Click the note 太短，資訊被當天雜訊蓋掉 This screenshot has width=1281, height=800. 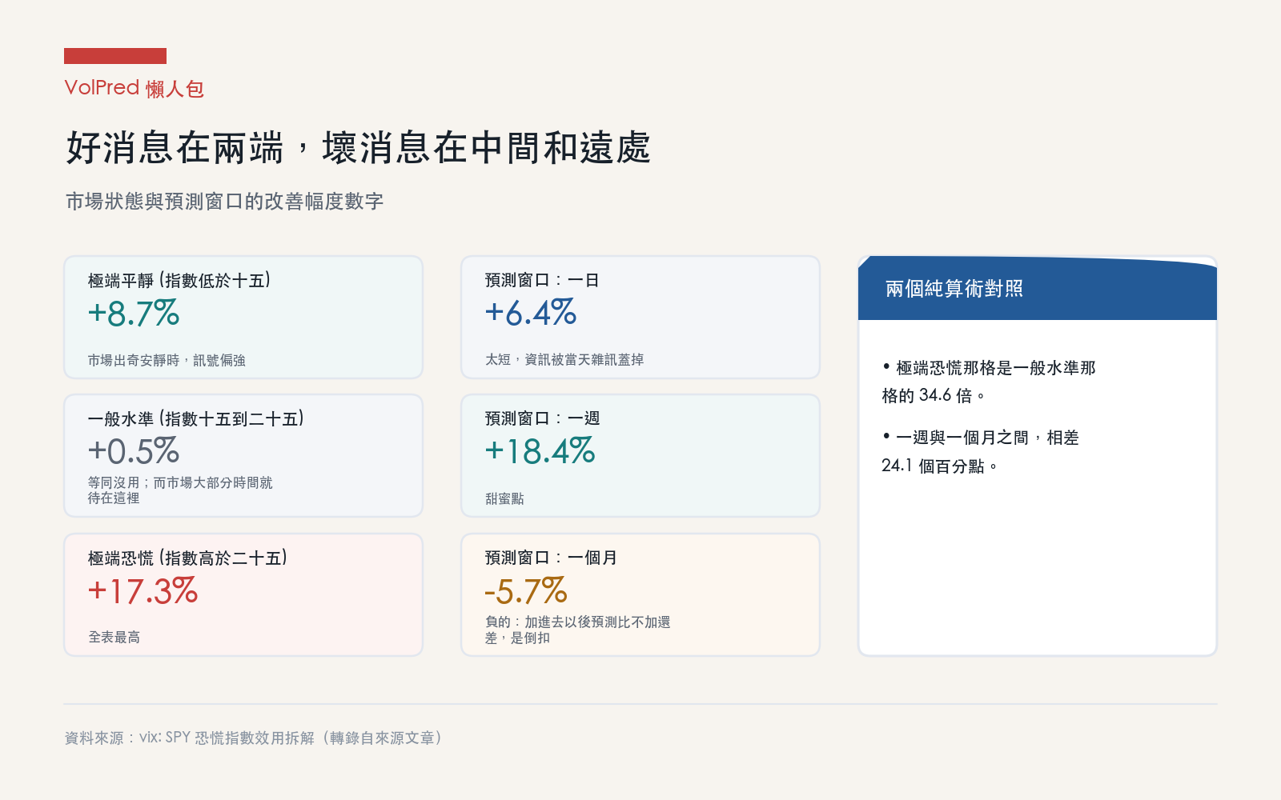(x=564, y=360)
